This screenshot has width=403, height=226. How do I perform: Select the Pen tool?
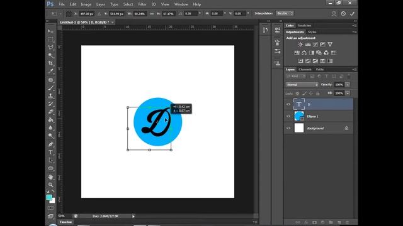(50, 144)
